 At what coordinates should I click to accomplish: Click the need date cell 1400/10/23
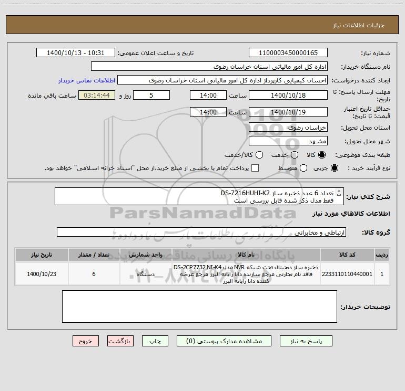(42, 274)
